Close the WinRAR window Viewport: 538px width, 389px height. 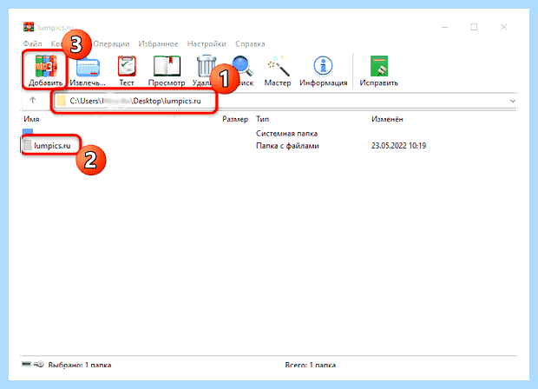(503, 27)
